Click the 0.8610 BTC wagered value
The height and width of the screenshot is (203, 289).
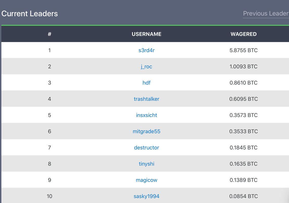243,83
